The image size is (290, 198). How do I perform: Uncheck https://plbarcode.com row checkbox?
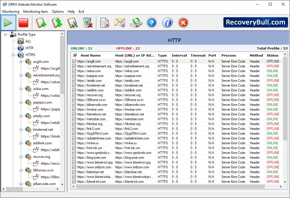coord(74,105)
